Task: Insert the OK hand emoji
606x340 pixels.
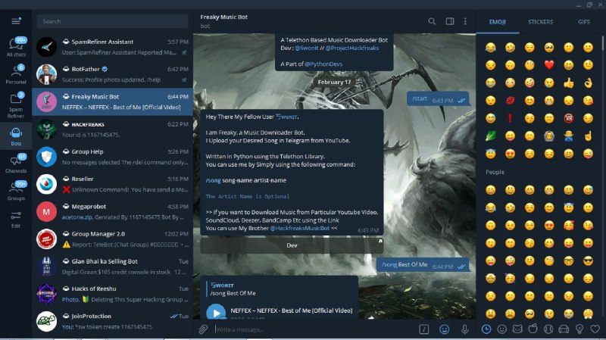Action: [588, 83]
